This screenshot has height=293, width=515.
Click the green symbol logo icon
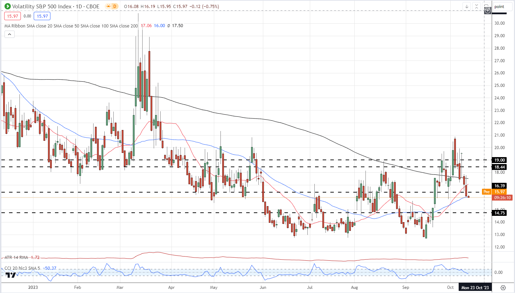tap(7, 6)
